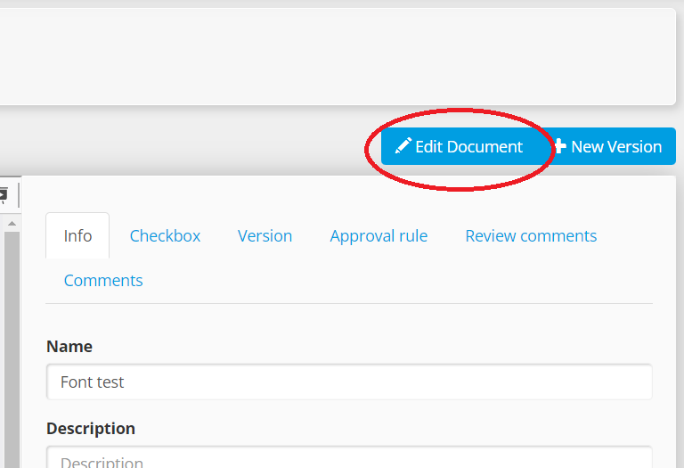Click the Name field label
684x468 pixels.
tap(69, 346)
